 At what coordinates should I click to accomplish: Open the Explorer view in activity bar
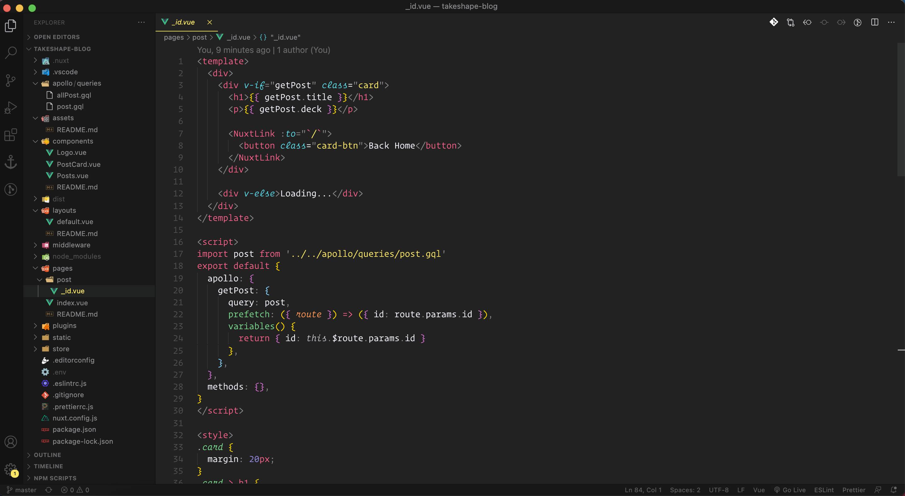[x=11, y=25]
